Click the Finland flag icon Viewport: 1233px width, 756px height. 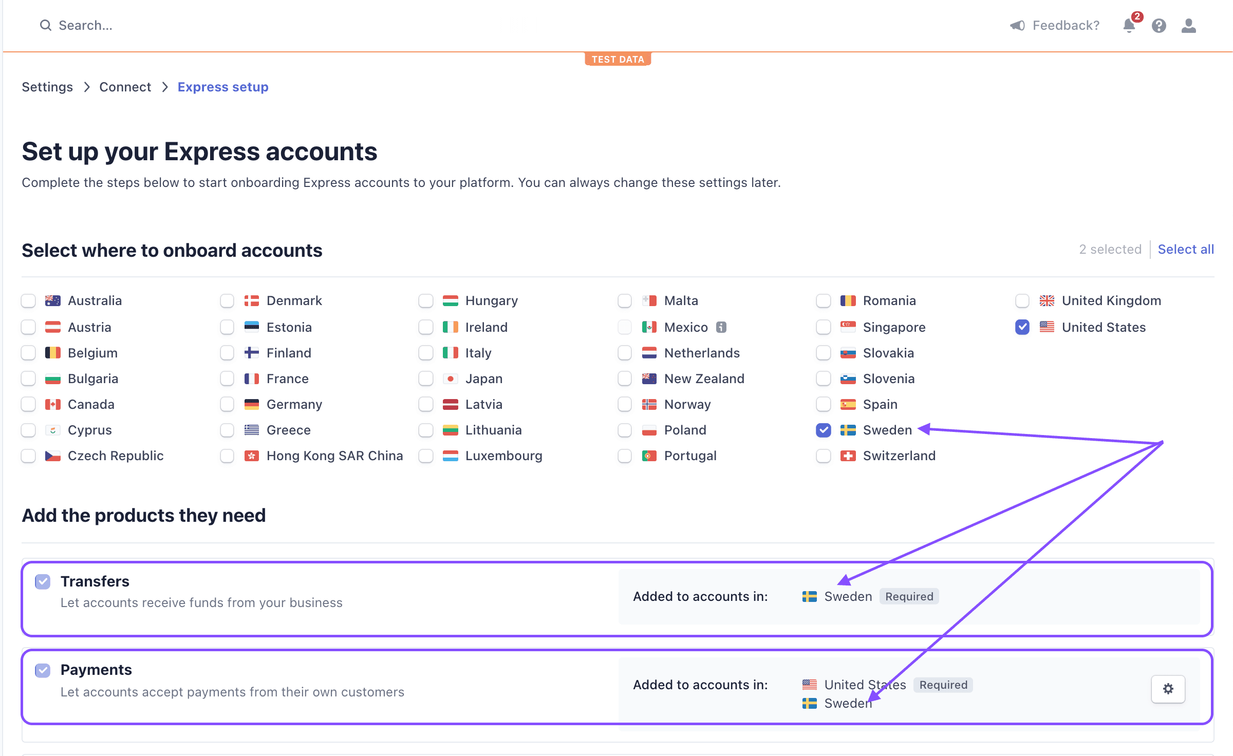252,353
